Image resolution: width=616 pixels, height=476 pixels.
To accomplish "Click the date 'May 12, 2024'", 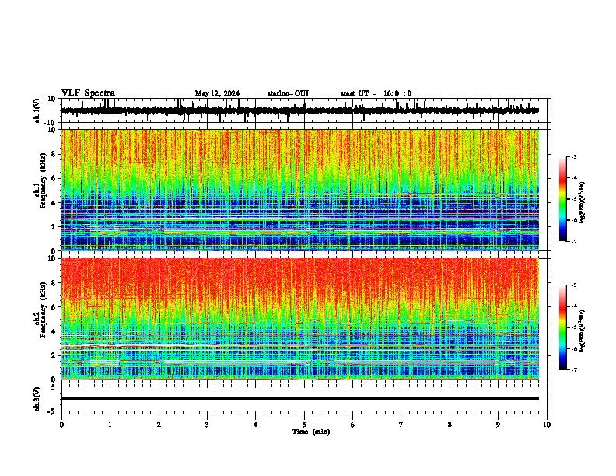I will [217, 93].
